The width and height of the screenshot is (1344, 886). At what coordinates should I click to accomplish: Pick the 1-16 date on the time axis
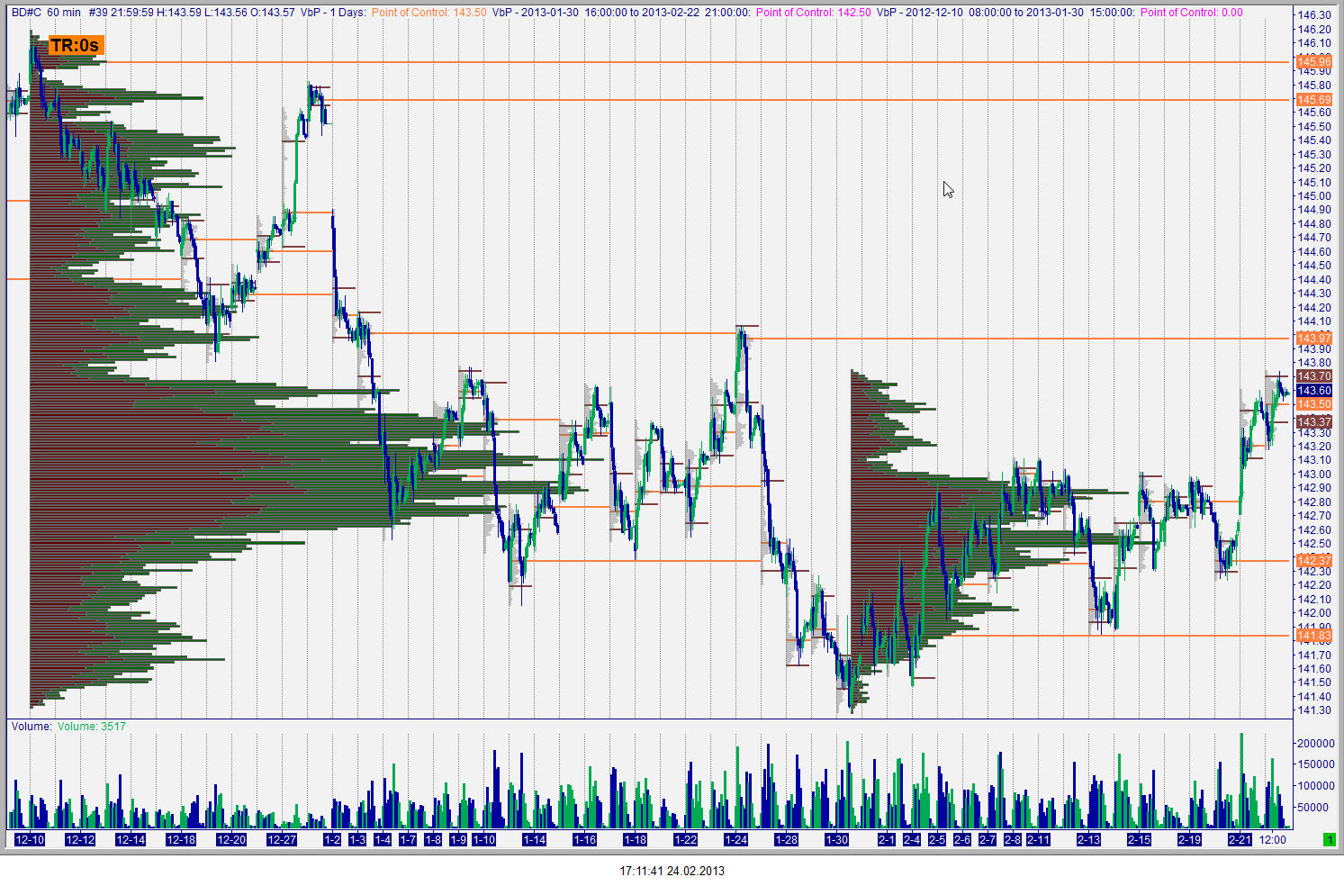[585, 839]
